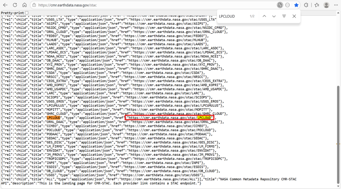341x189 pixels.
Task: Click the "POCLOUD" title text
Action: [53, 130]
